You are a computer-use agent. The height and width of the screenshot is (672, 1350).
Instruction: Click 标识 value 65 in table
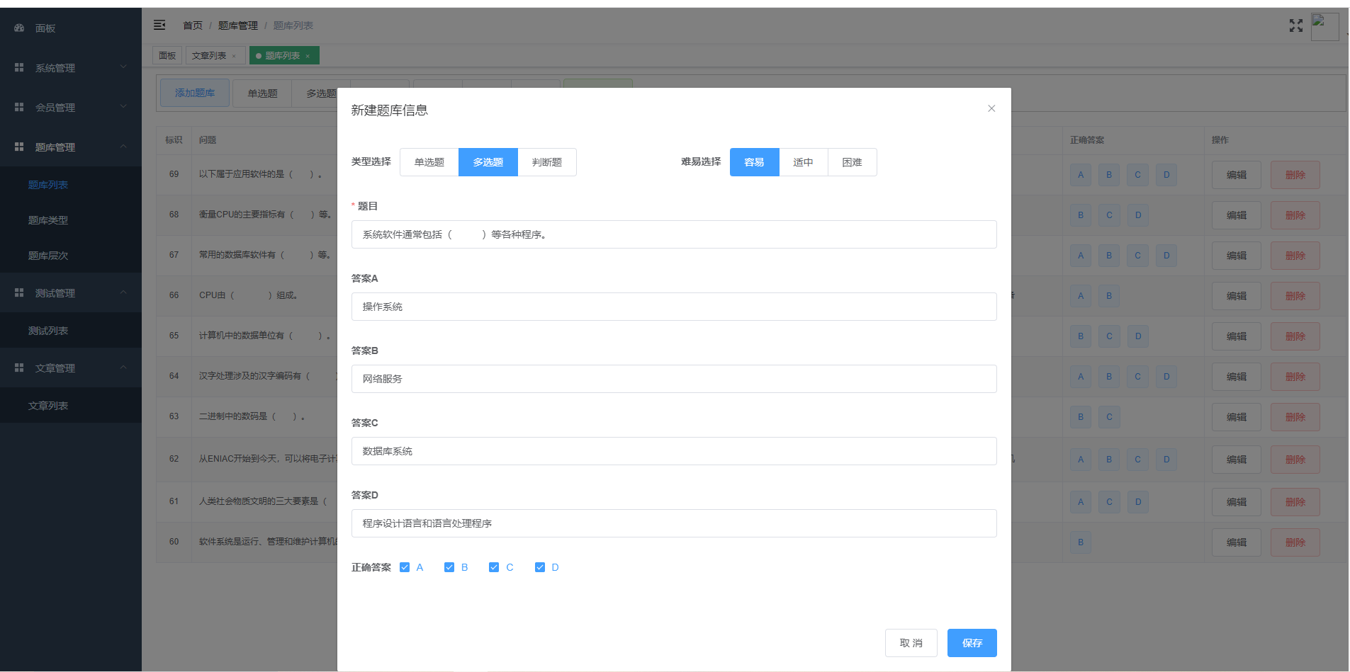174,336
